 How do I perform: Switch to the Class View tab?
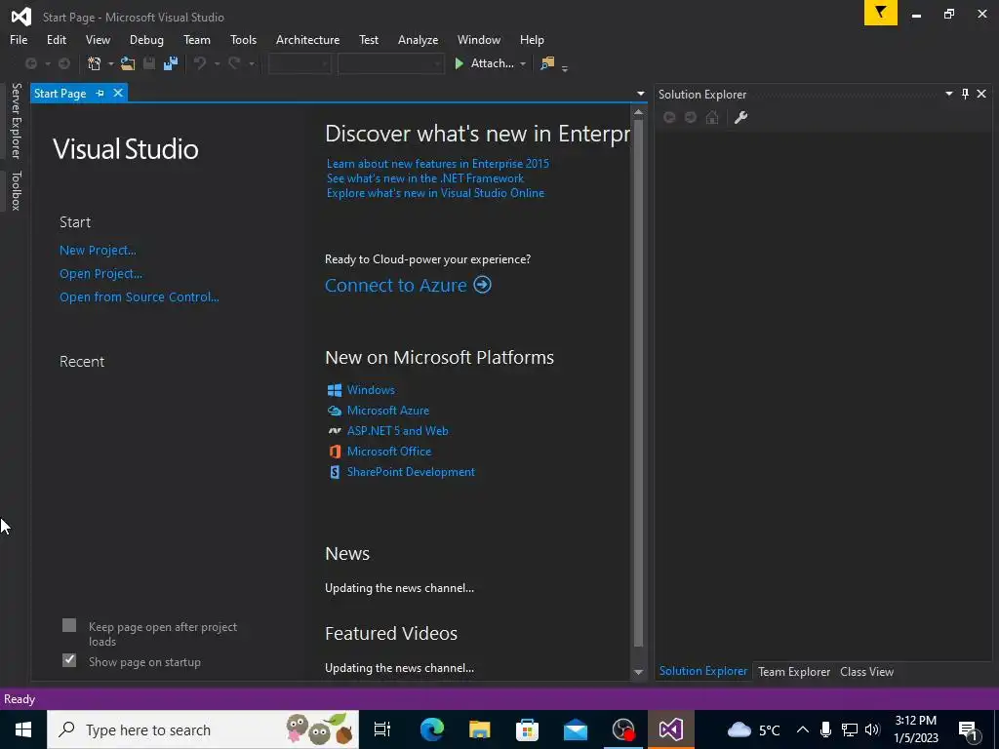click(866, 671)
